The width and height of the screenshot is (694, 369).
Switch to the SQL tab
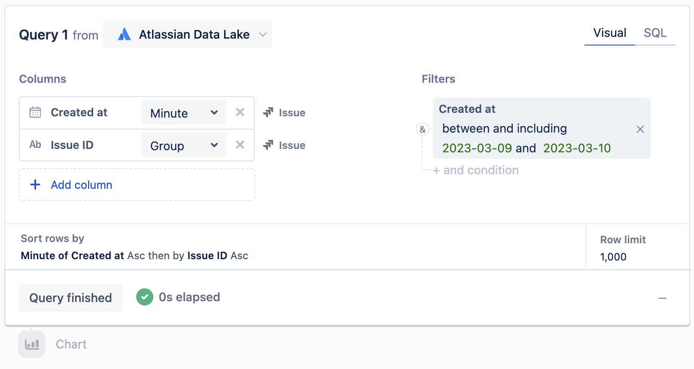coord(655,33)
